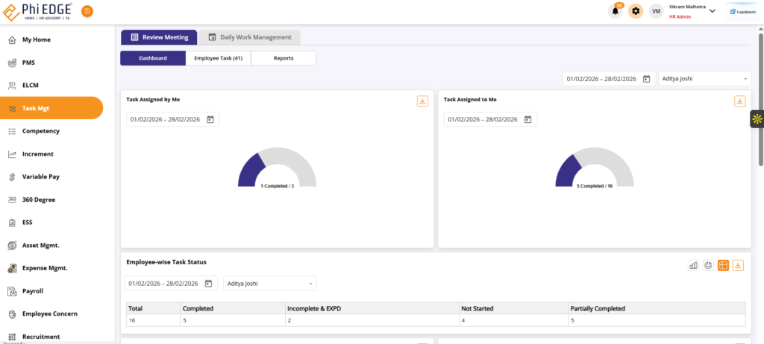Switch Employee-wise status to pie chart view
Image resolution: width=764 pixels, height=344 pixels.
[708, 265]
